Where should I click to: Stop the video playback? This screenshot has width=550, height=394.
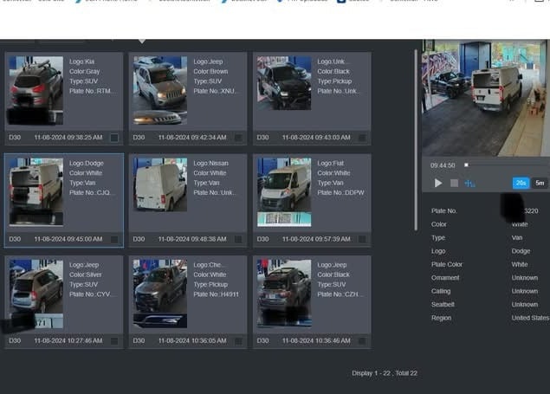pos(454,183)
